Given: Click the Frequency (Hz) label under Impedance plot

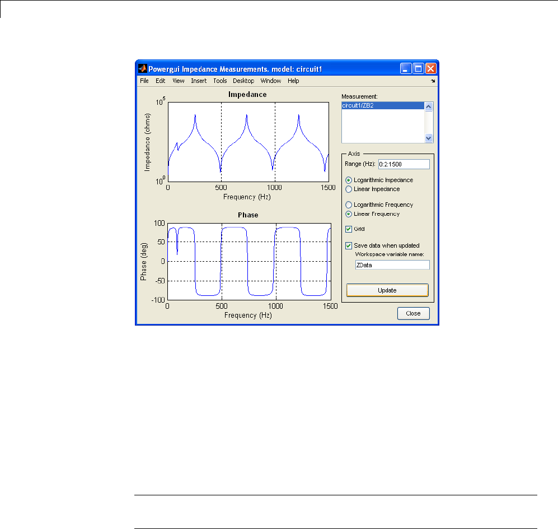Looking at the screenshot, I should [247, 197].
